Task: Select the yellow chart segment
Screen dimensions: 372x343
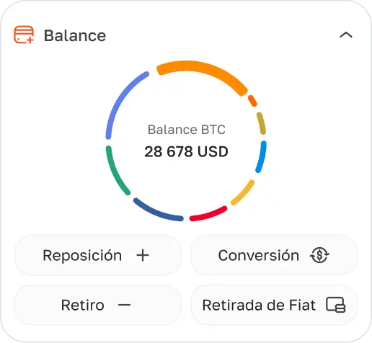Action: coord(243,193)
